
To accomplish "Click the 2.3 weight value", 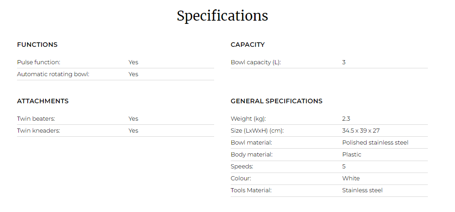I will (346, 118).
